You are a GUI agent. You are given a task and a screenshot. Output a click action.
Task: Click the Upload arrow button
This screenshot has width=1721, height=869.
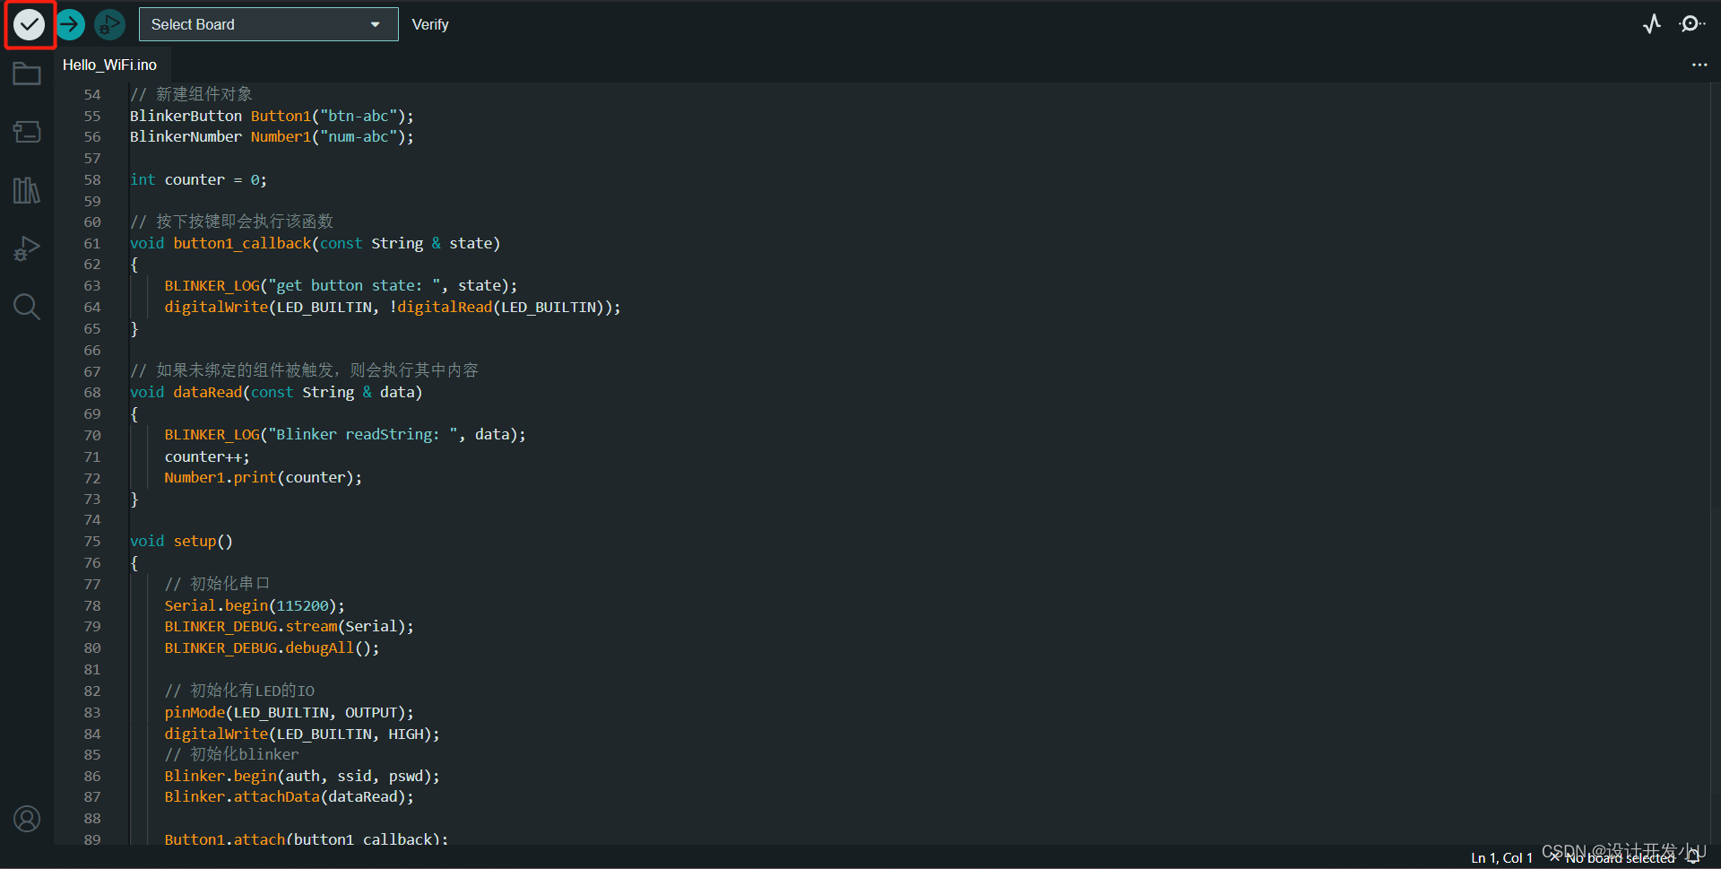click(x=70, y=24)
